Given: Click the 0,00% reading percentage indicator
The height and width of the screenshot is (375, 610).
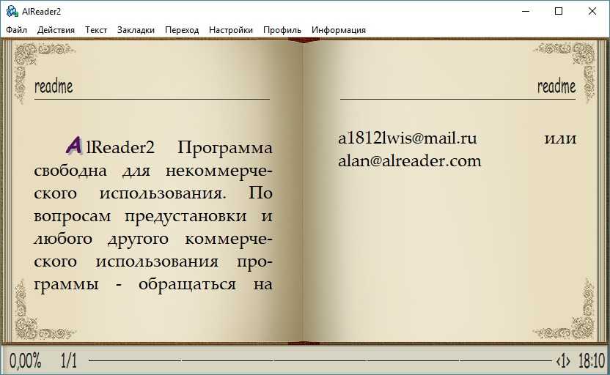Looking at the screenshot, I should click(25, 360).
